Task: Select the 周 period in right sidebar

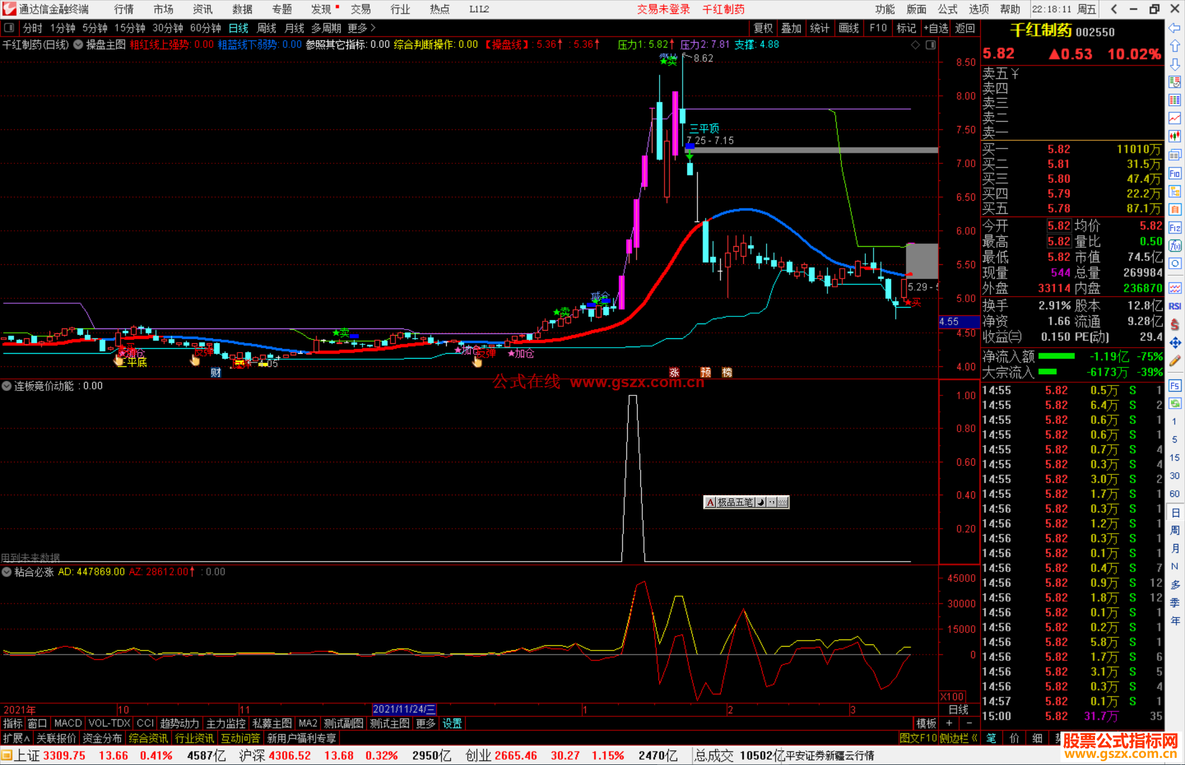Action: 1175,530
